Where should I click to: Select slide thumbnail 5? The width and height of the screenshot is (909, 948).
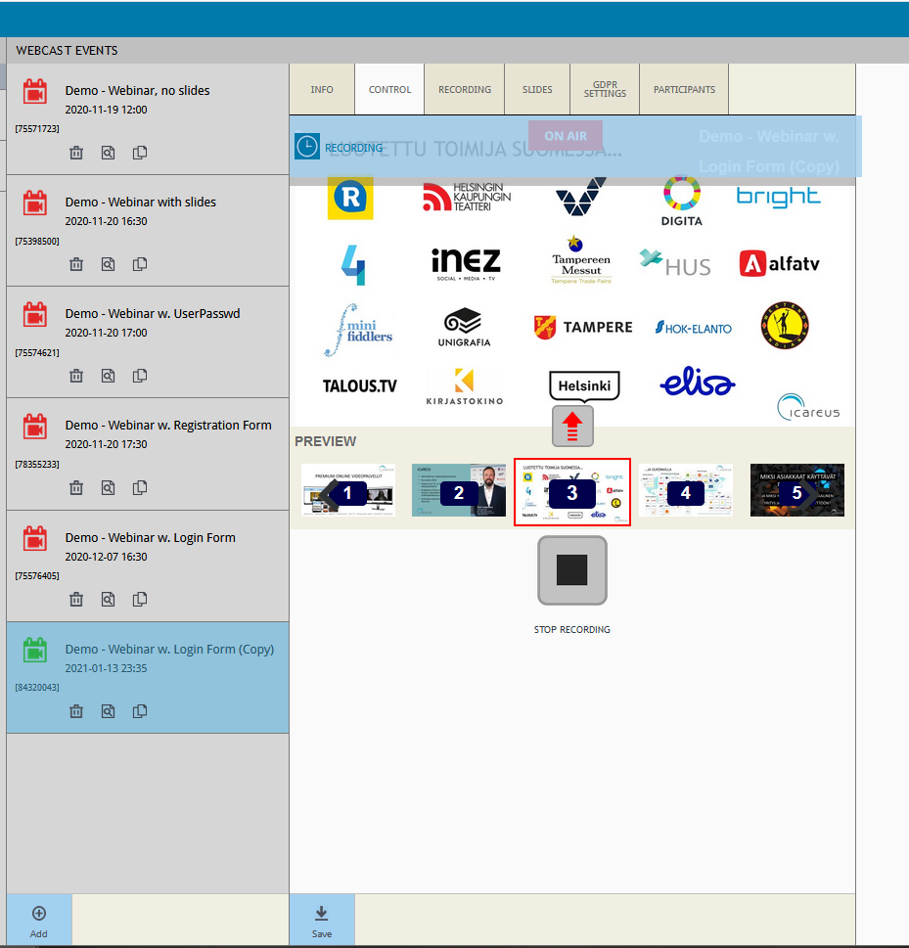click(797, 490)
